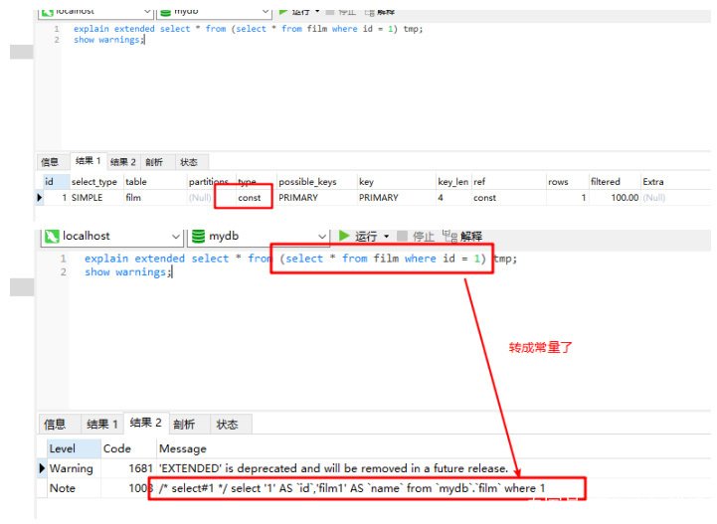Open the mydb database dropdown

322,237
